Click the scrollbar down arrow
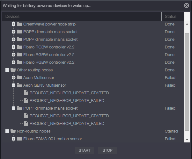Viewport: 192px width, 159px height. (187, 140)
